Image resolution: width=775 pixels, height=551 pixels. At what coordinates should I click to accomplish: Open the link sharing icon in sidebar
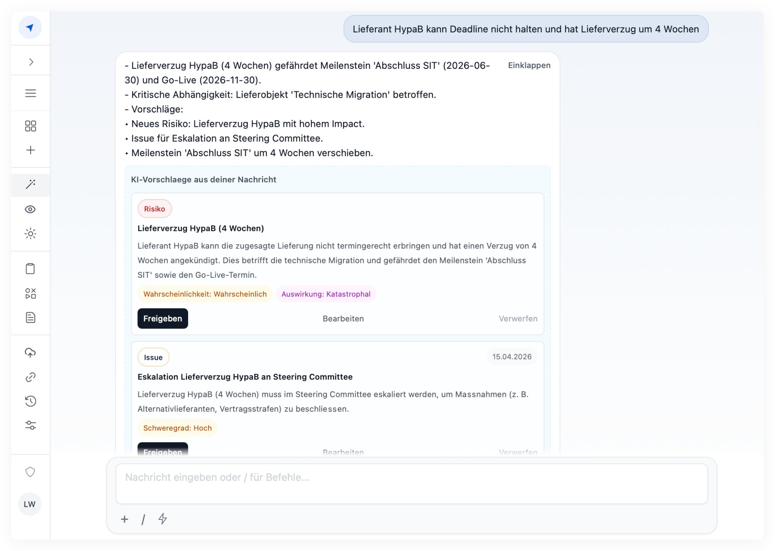coord(30,377)
